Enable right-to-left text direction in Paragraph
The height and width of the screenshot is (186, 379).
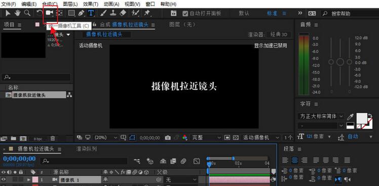tap(348, 180)
